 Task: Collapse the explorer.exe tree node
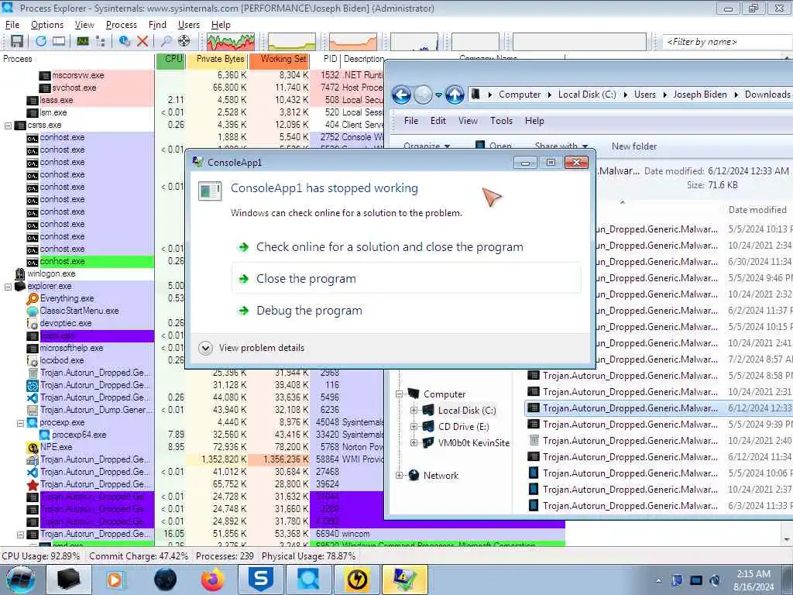tap(8, 287)
